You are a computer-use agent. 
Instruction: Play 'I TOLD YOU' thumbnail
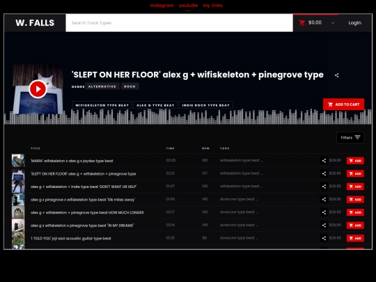[18, 238]
